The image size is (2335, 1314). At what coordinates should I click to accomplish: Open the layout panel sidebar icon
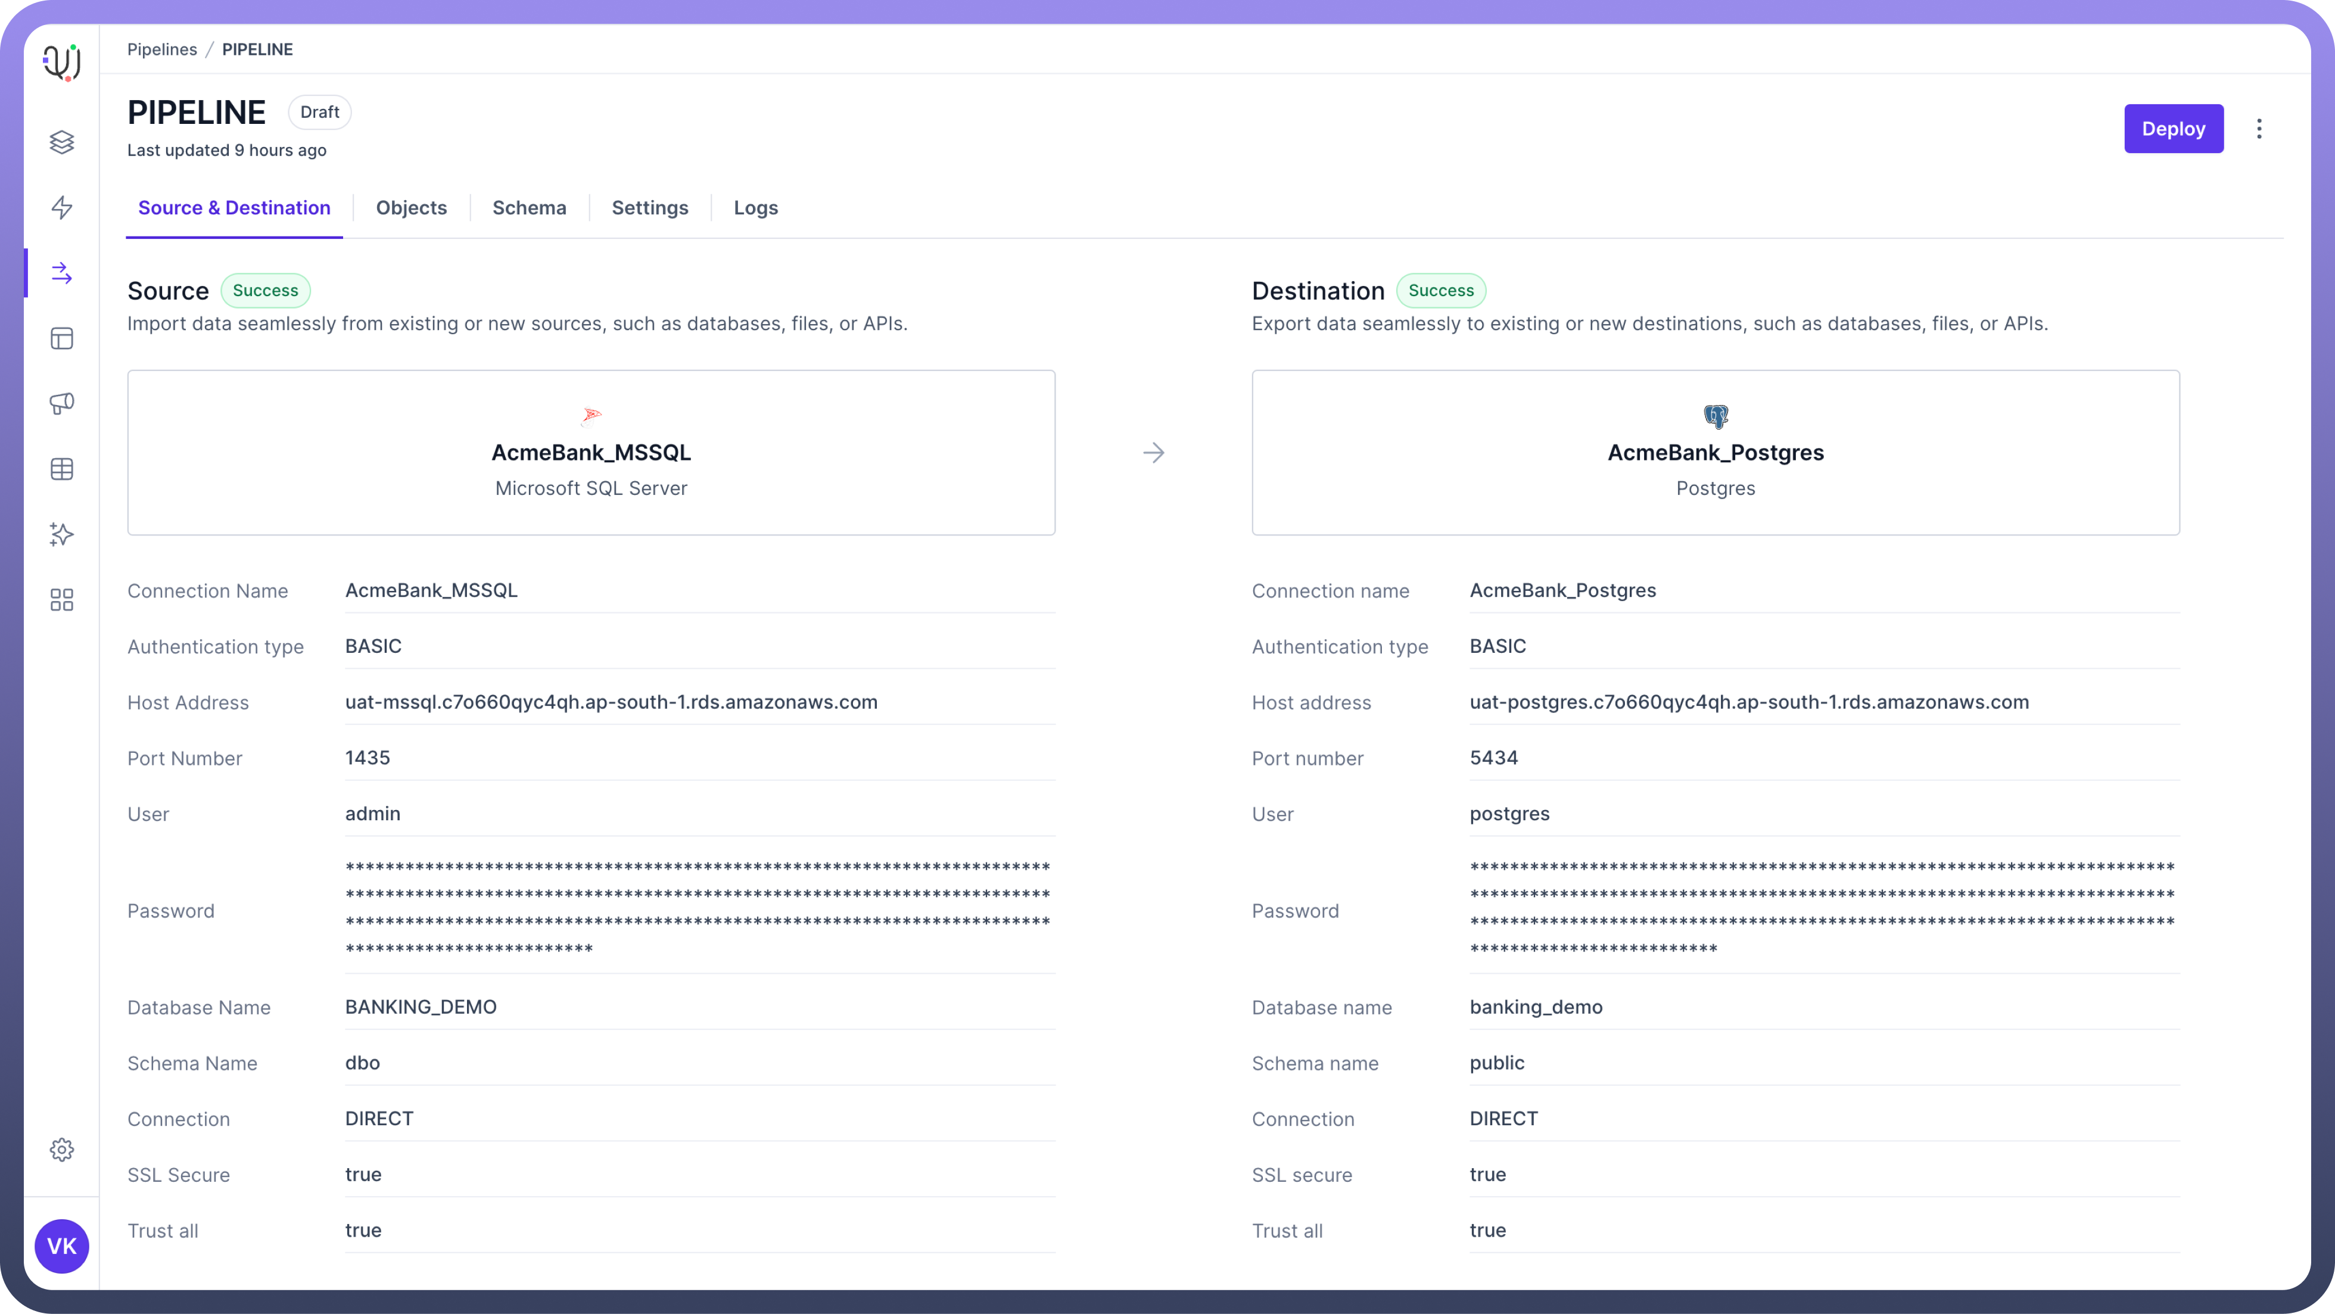[61, 339]
